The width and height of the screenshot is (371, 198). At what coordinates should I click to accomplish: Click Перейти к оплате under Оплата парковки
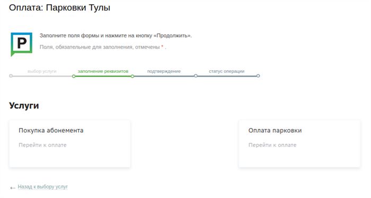pos(272,145)
